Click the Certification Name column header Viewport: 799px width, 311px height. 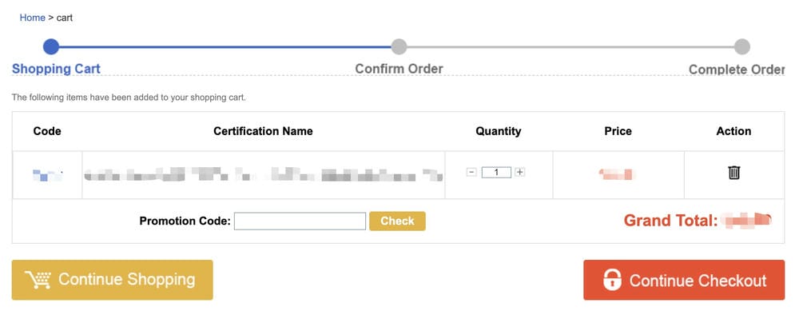click(x=263, y=131)
